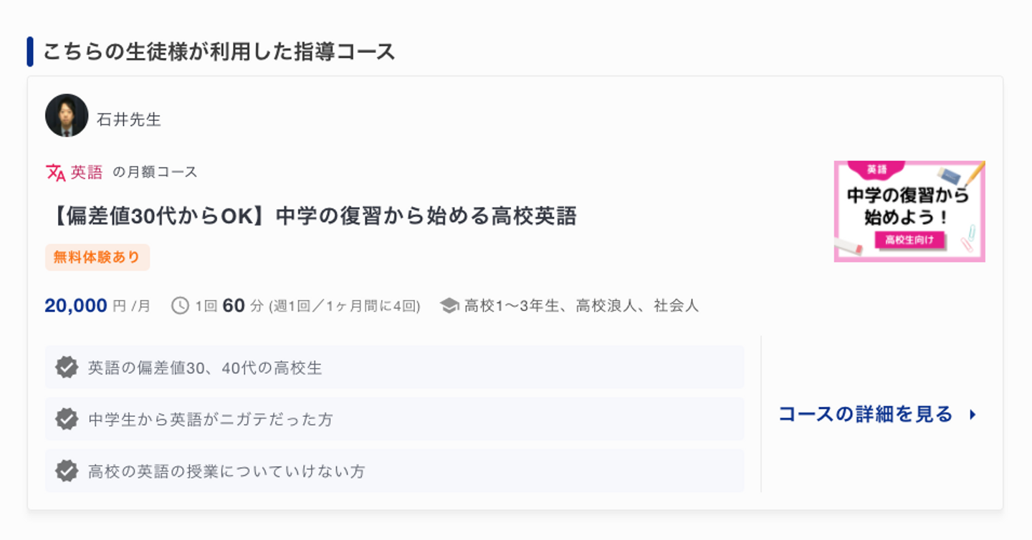Image resolution: width=1032 pixels, height=540 pixels.
Task: Click the 20,000 円/月 price
Action: (97, 306)
